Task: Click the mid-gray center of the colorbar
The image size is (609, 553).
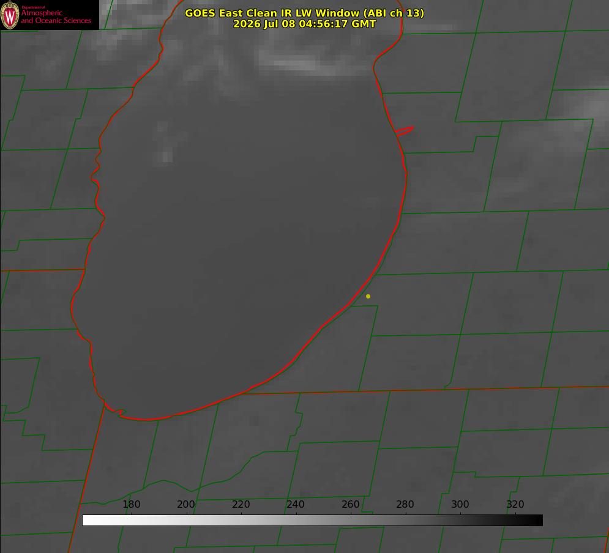Action: pos(312,520)
